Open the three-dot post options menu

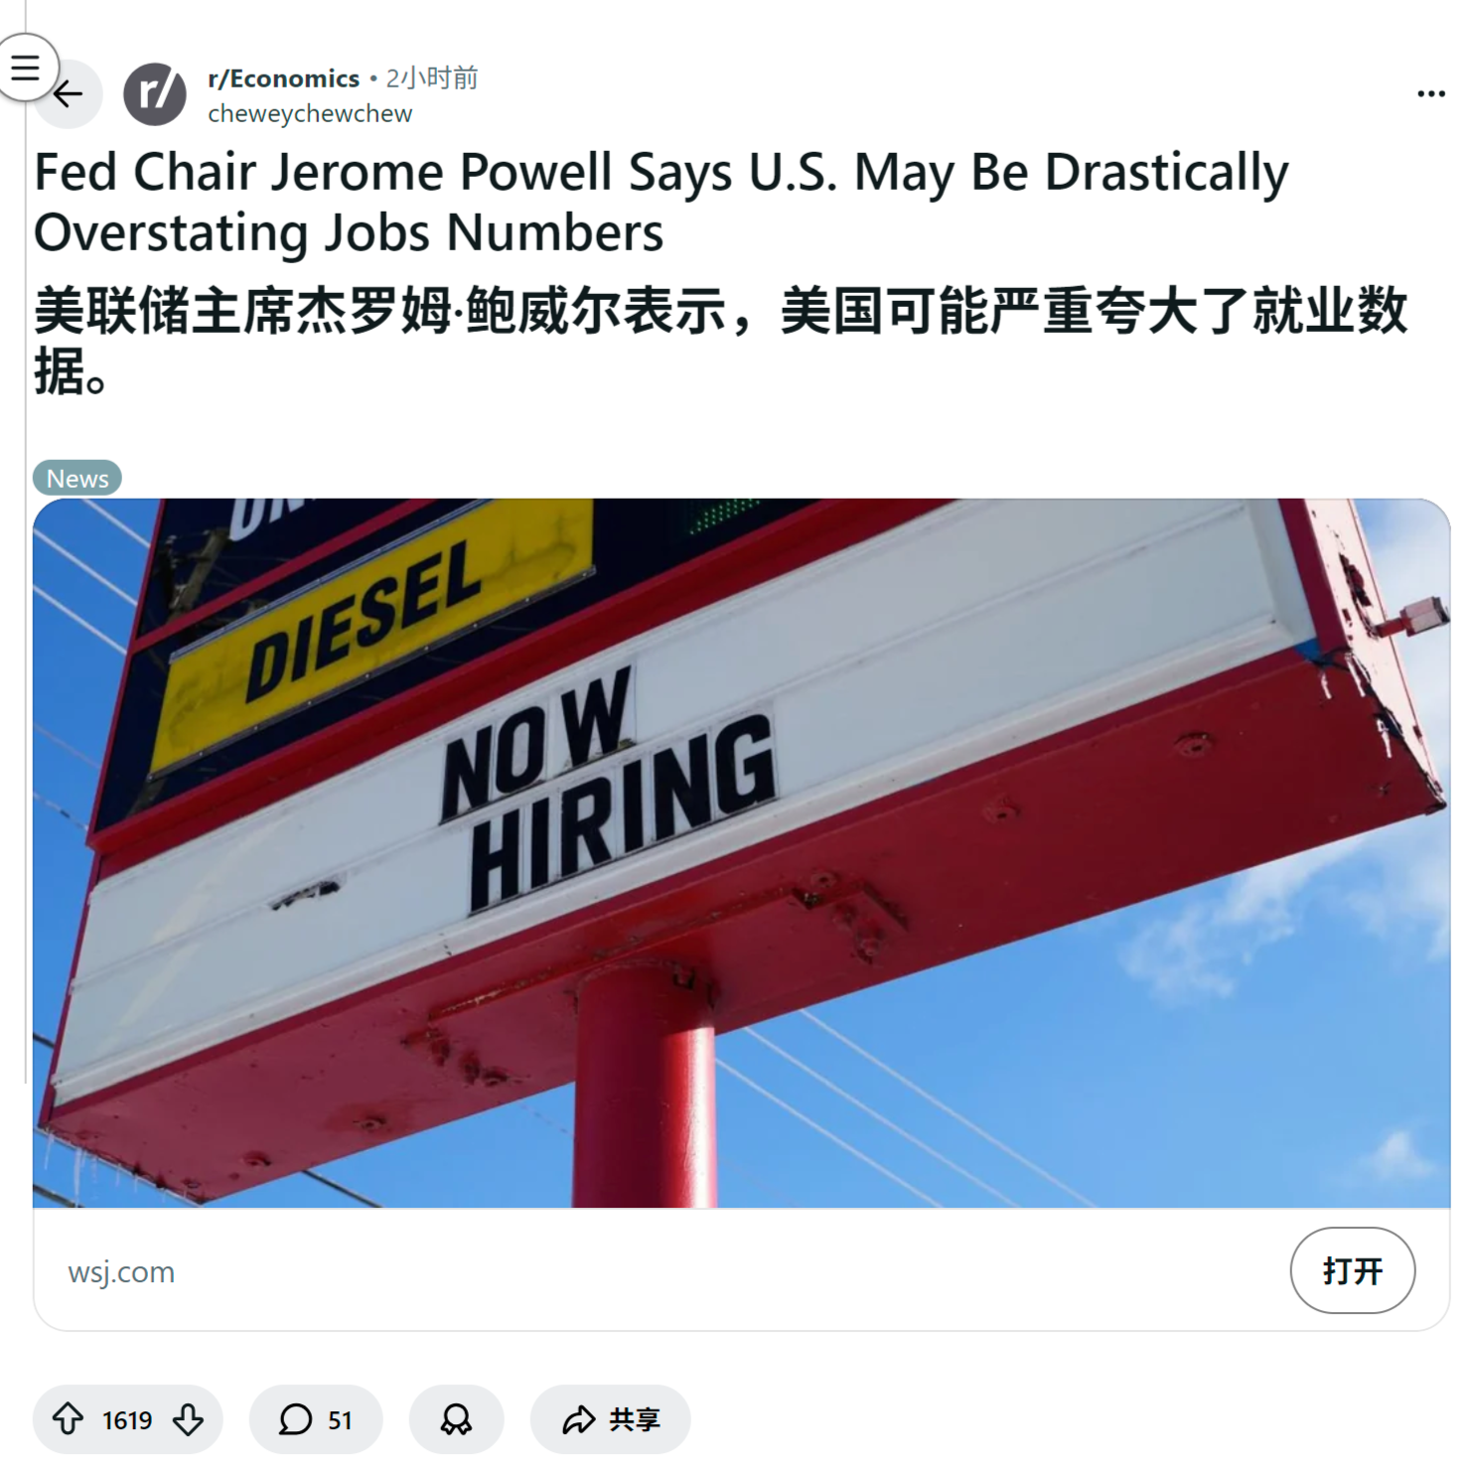pyautogui.click(x=1430, y=93)
